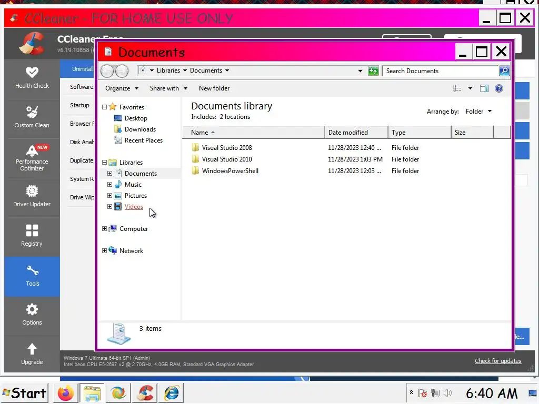Viewport: 539px width, 404px height.
Task: Open the Arrange by Folder dropdown
Action: (478, 112)
